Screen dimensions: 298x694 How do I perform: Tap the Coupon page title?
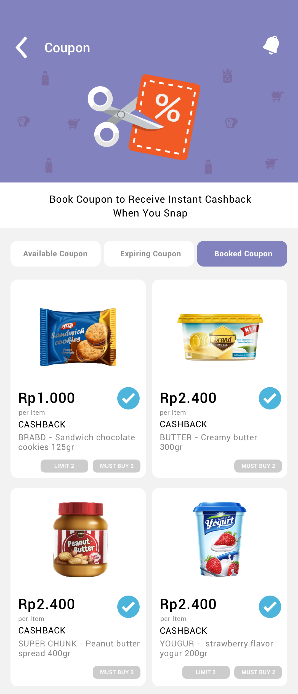pos(67,48)
